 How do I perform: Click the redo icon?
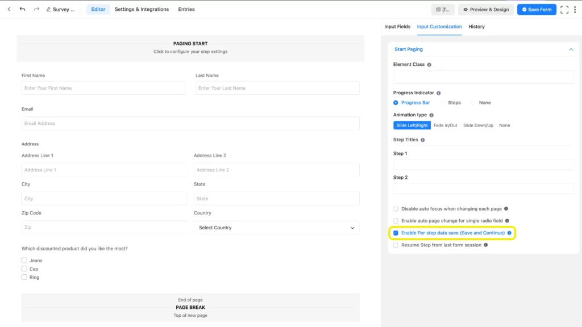pyautogui.click(x=36, y=9)
